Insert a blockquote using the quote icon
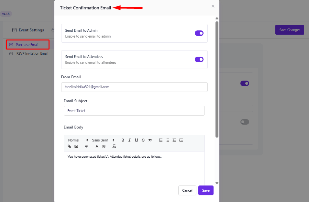 tap(150, 140)
